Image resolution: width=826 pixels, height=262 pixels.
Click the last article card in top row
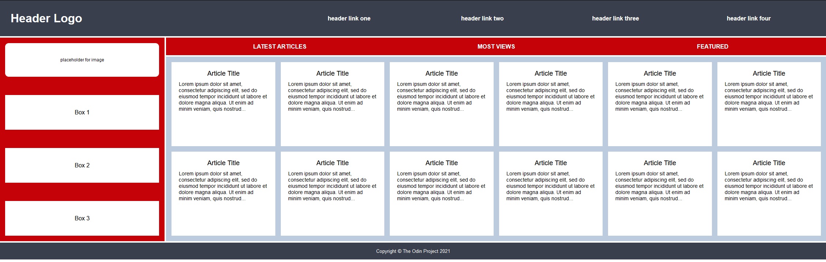point(769,104)
